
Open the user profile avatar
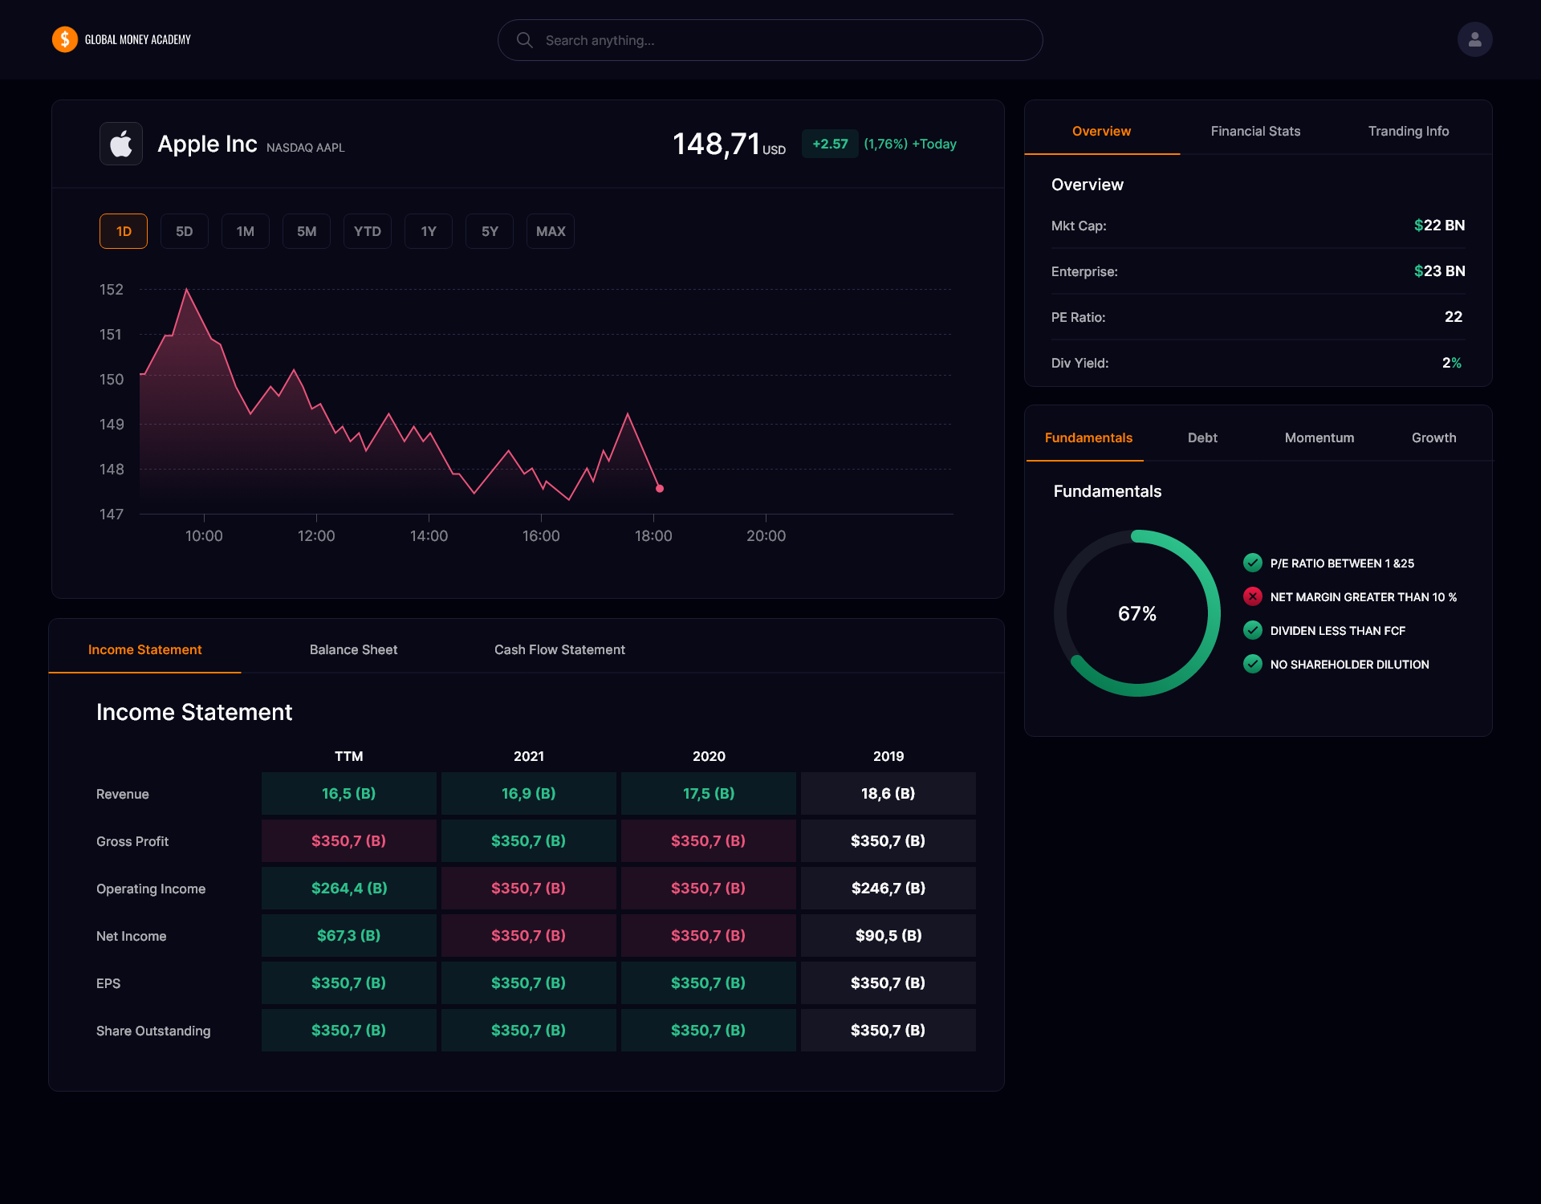point(1475,39)
